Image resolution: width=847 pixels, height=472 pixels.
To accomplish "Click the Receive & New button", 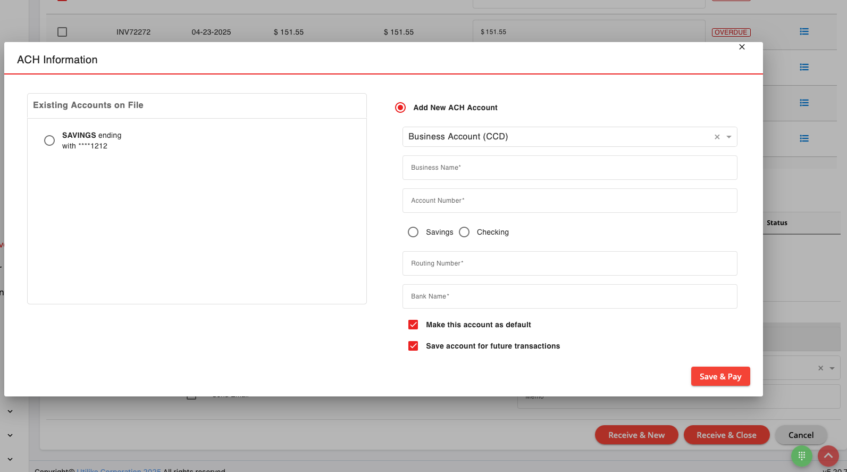I will point(636,435).
